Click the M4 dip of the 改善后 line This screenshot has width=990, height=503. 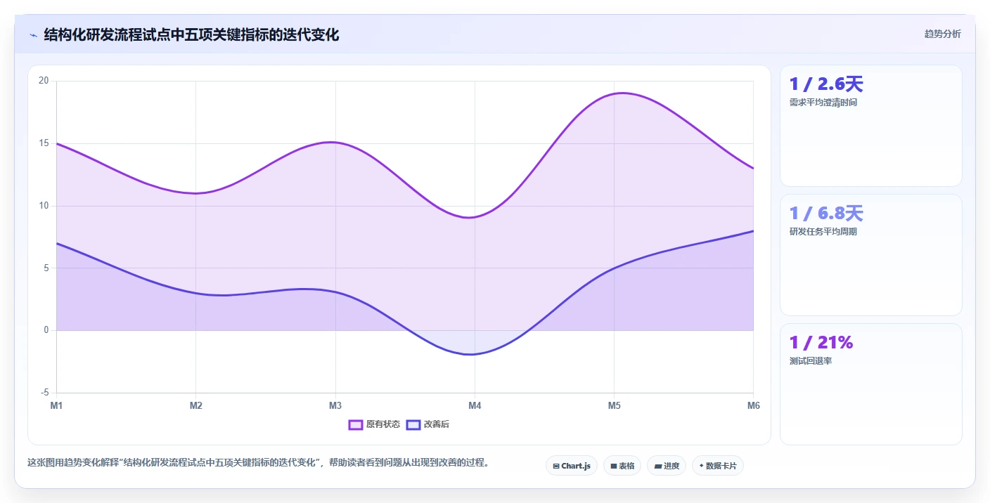click(x=473, y=354)
